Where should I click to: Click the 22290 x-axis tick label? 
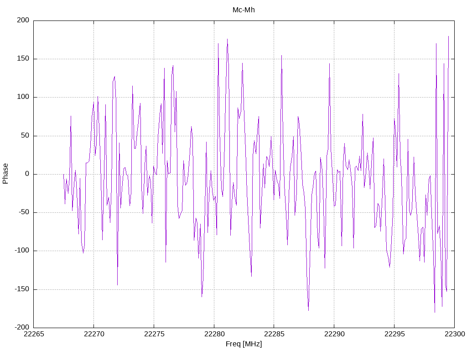pos(334,334)
